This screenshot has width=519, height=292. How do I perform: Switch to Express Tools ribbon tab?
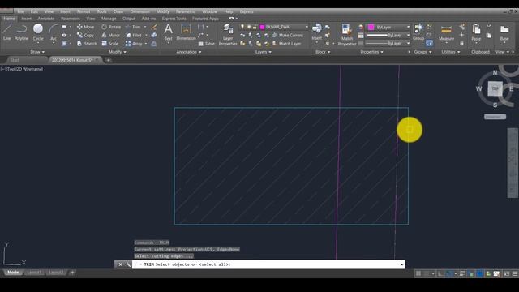174,19
